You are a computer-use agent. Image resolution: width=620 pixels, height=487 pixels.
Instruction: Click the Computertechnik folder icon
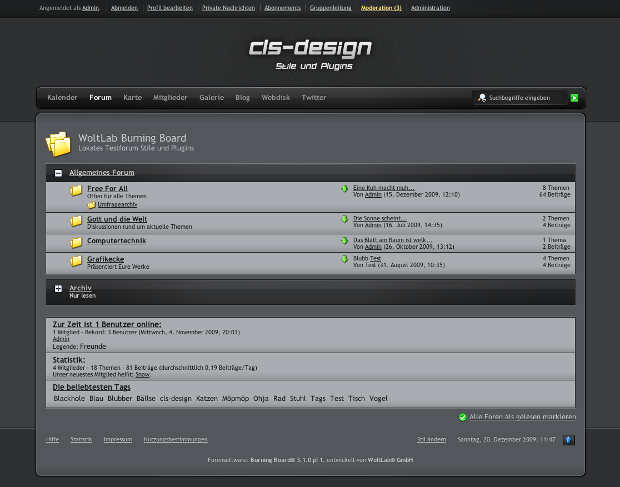tap(76, 243)
